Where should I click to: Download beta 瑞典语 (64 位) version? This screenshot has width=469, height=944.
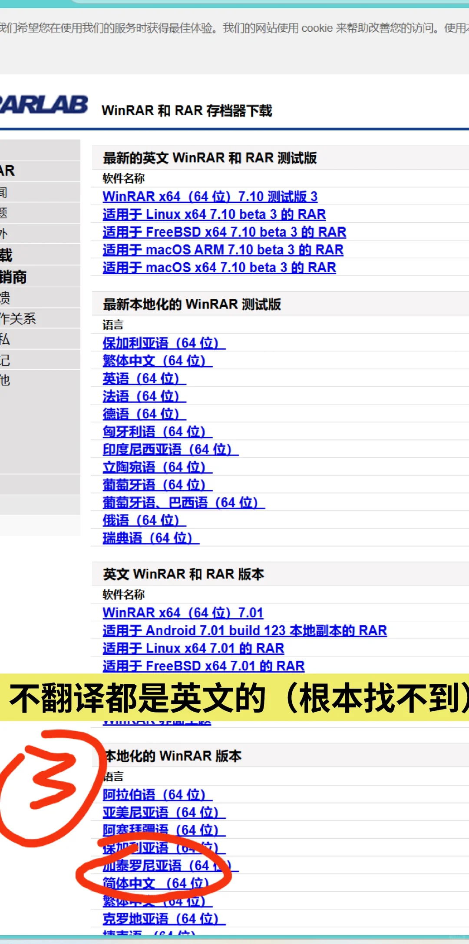[x=151, y=539]
